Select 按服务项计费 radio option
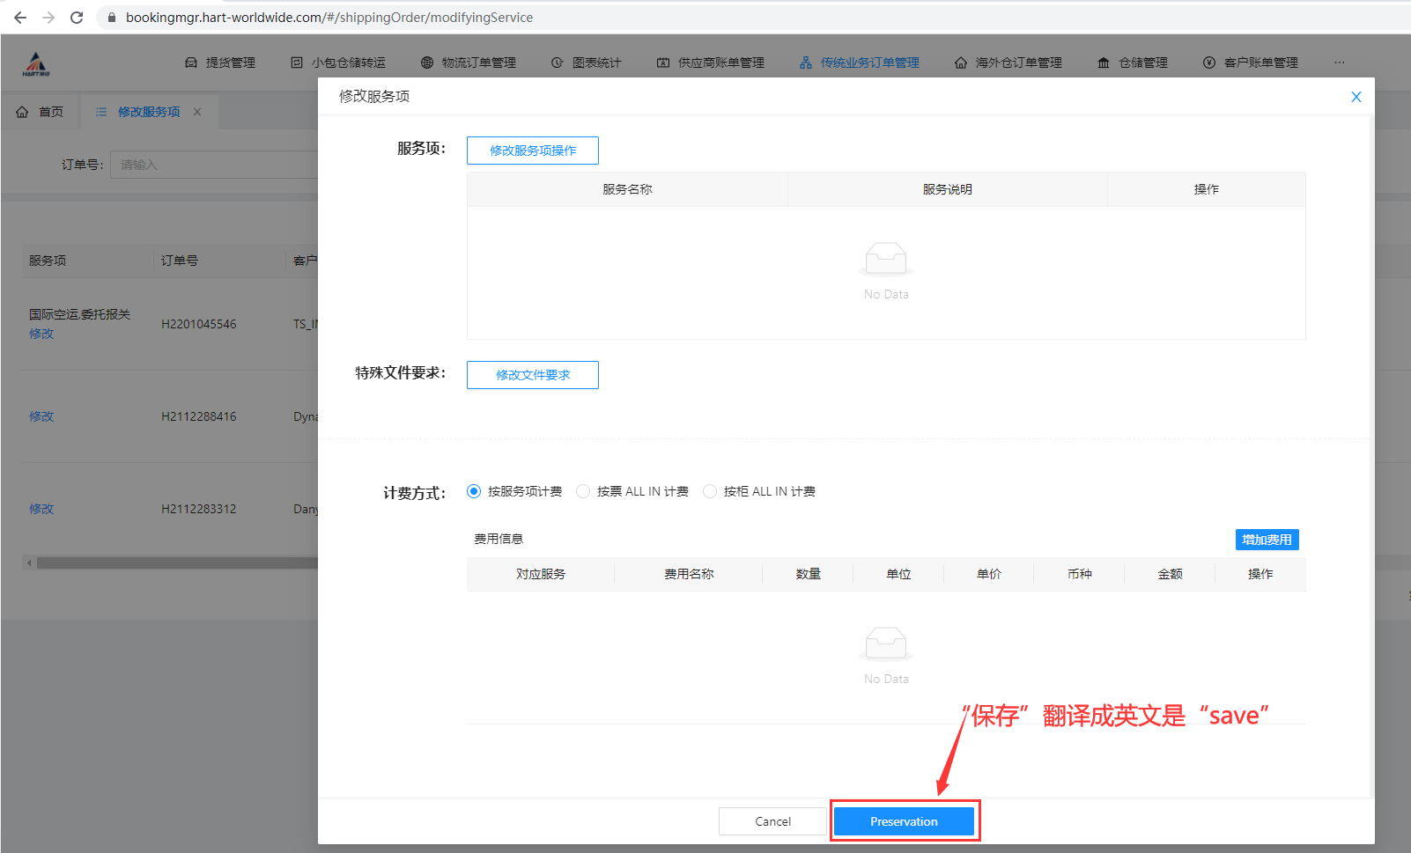Viewport: 1411px width, 853px height. coord(474,491)
